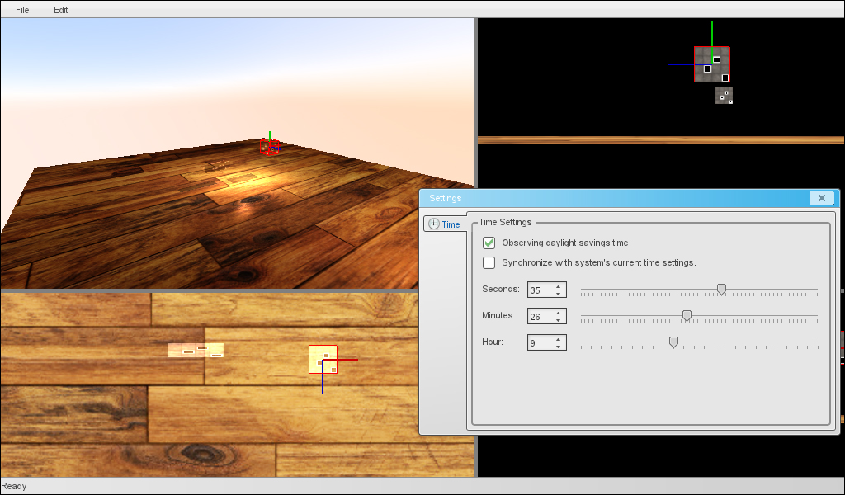This screenshot has height=495, width=845.
Task: Decrease Minutes value with the down arrow
Action: [559, 320]
